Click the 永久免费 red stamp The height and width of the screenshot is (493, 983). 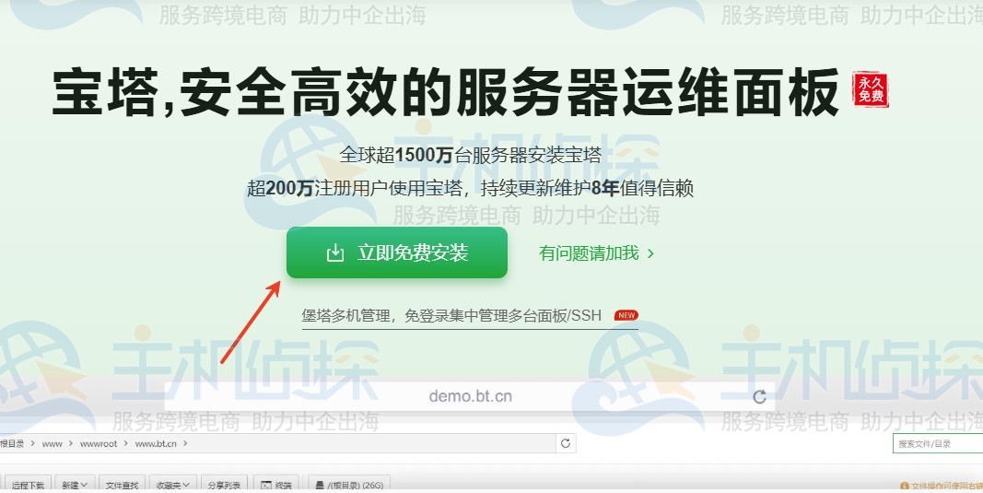[x=871, y=89]
